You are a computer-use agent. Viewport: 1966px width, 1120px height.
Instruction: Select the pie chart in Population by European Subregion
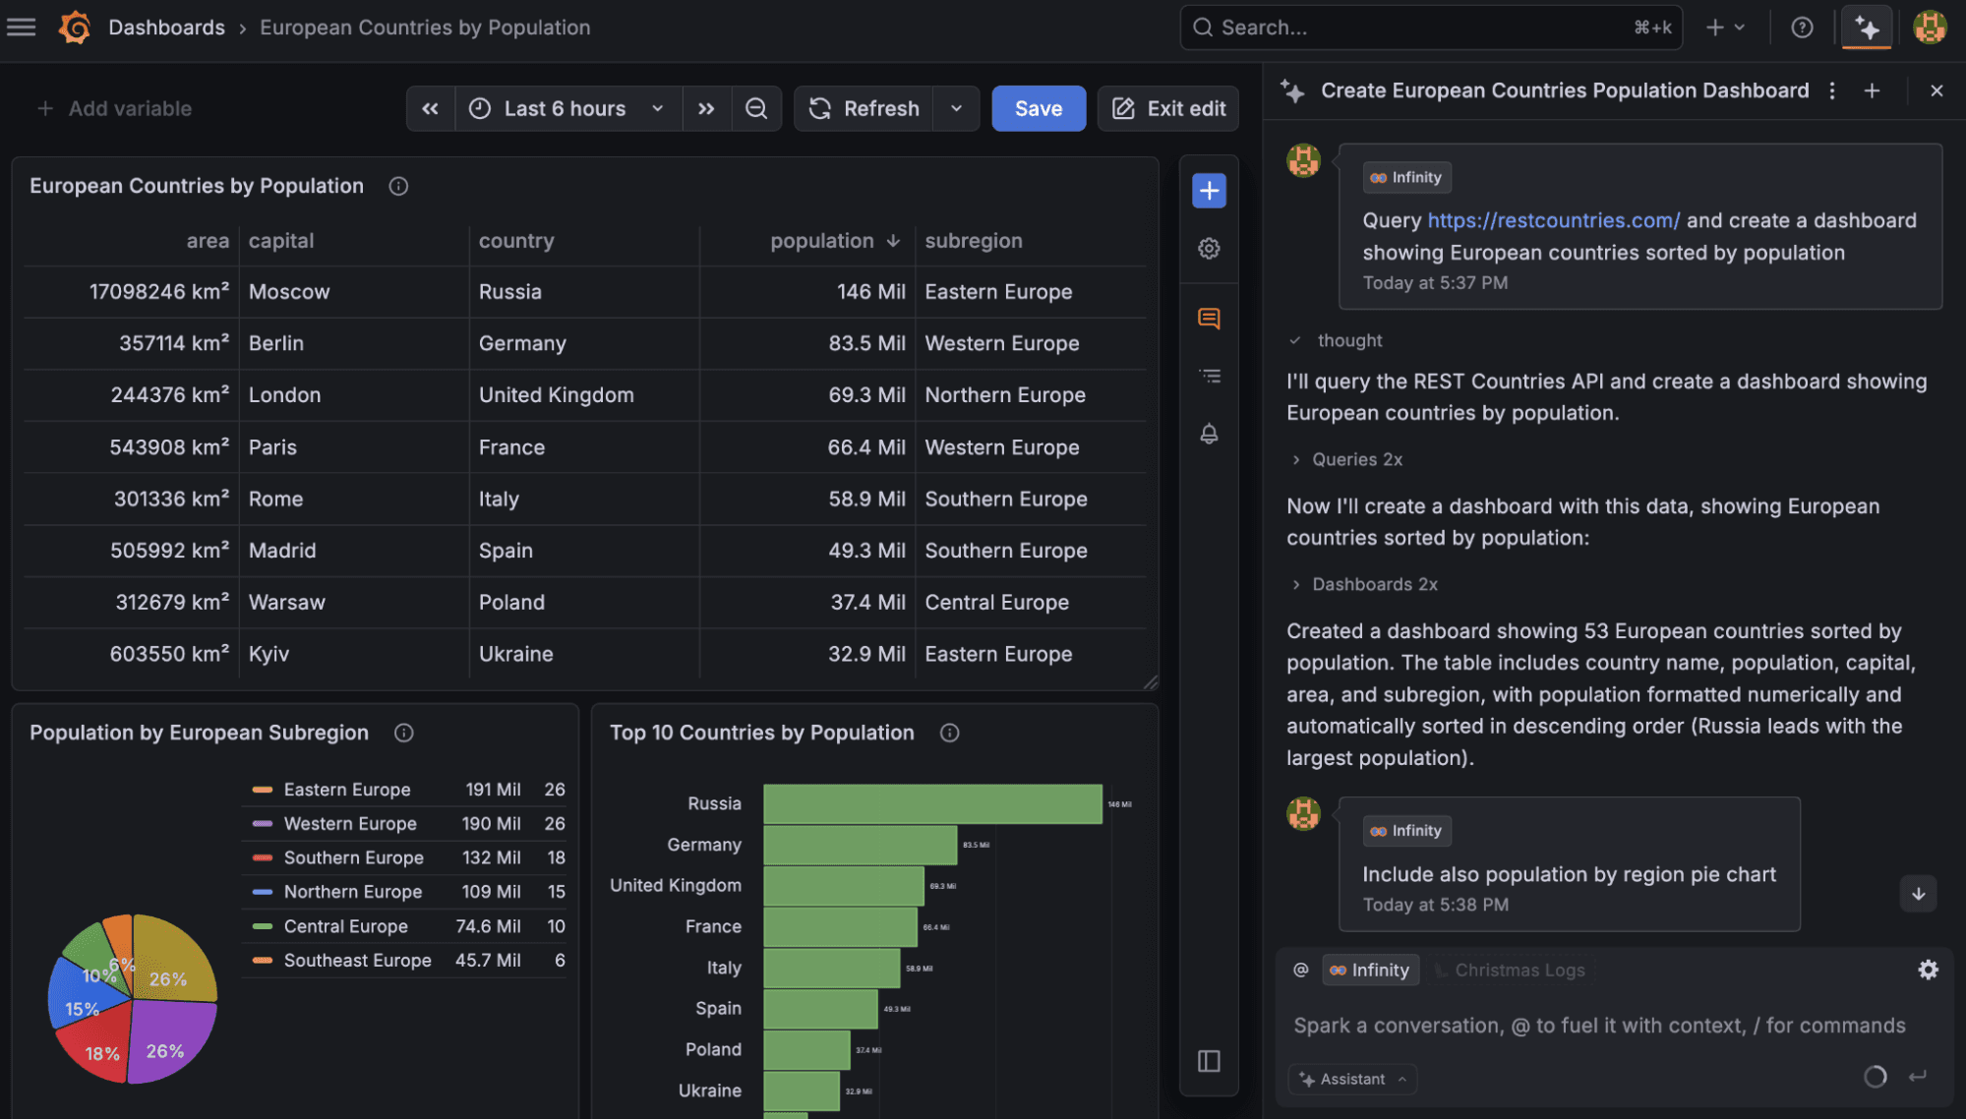tap(130, 1000)
